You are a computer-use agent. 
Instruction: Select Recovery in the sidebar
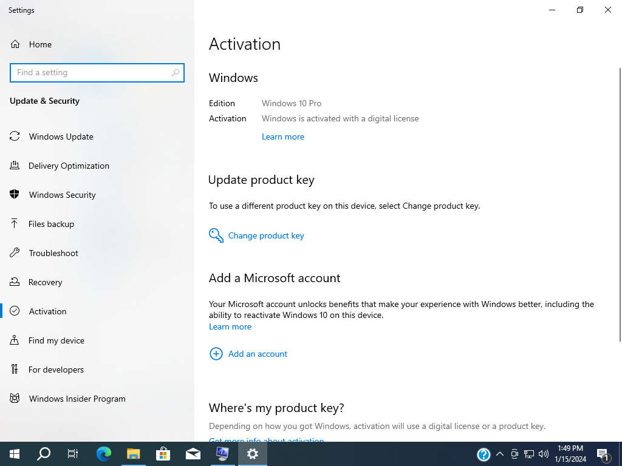pos(46,282)
